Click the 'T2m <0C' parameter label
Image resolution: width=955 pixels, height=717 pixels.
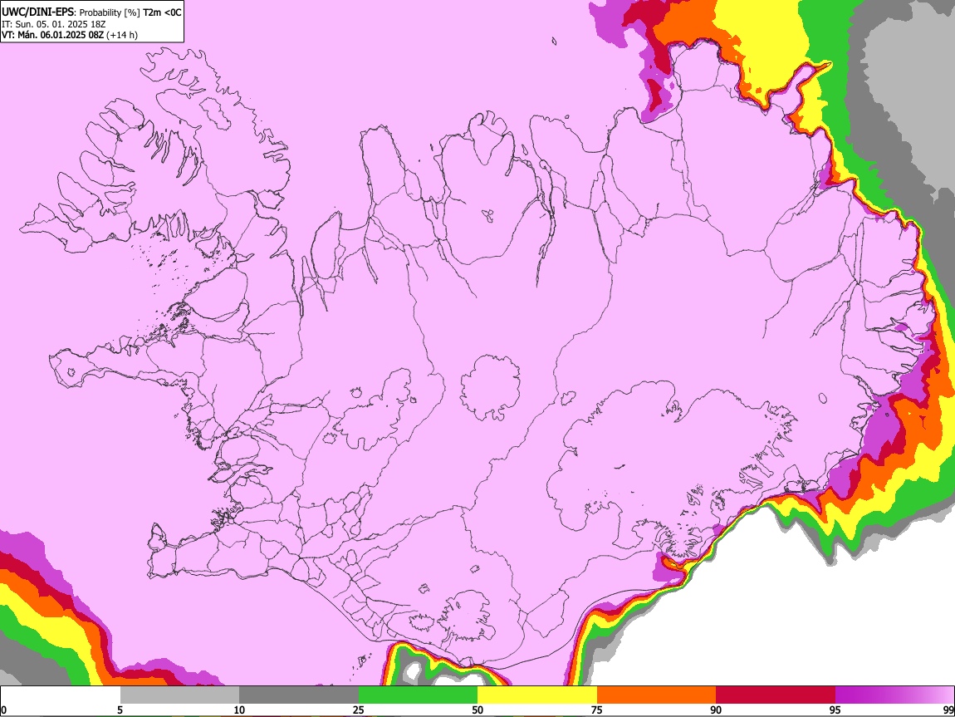162,12
